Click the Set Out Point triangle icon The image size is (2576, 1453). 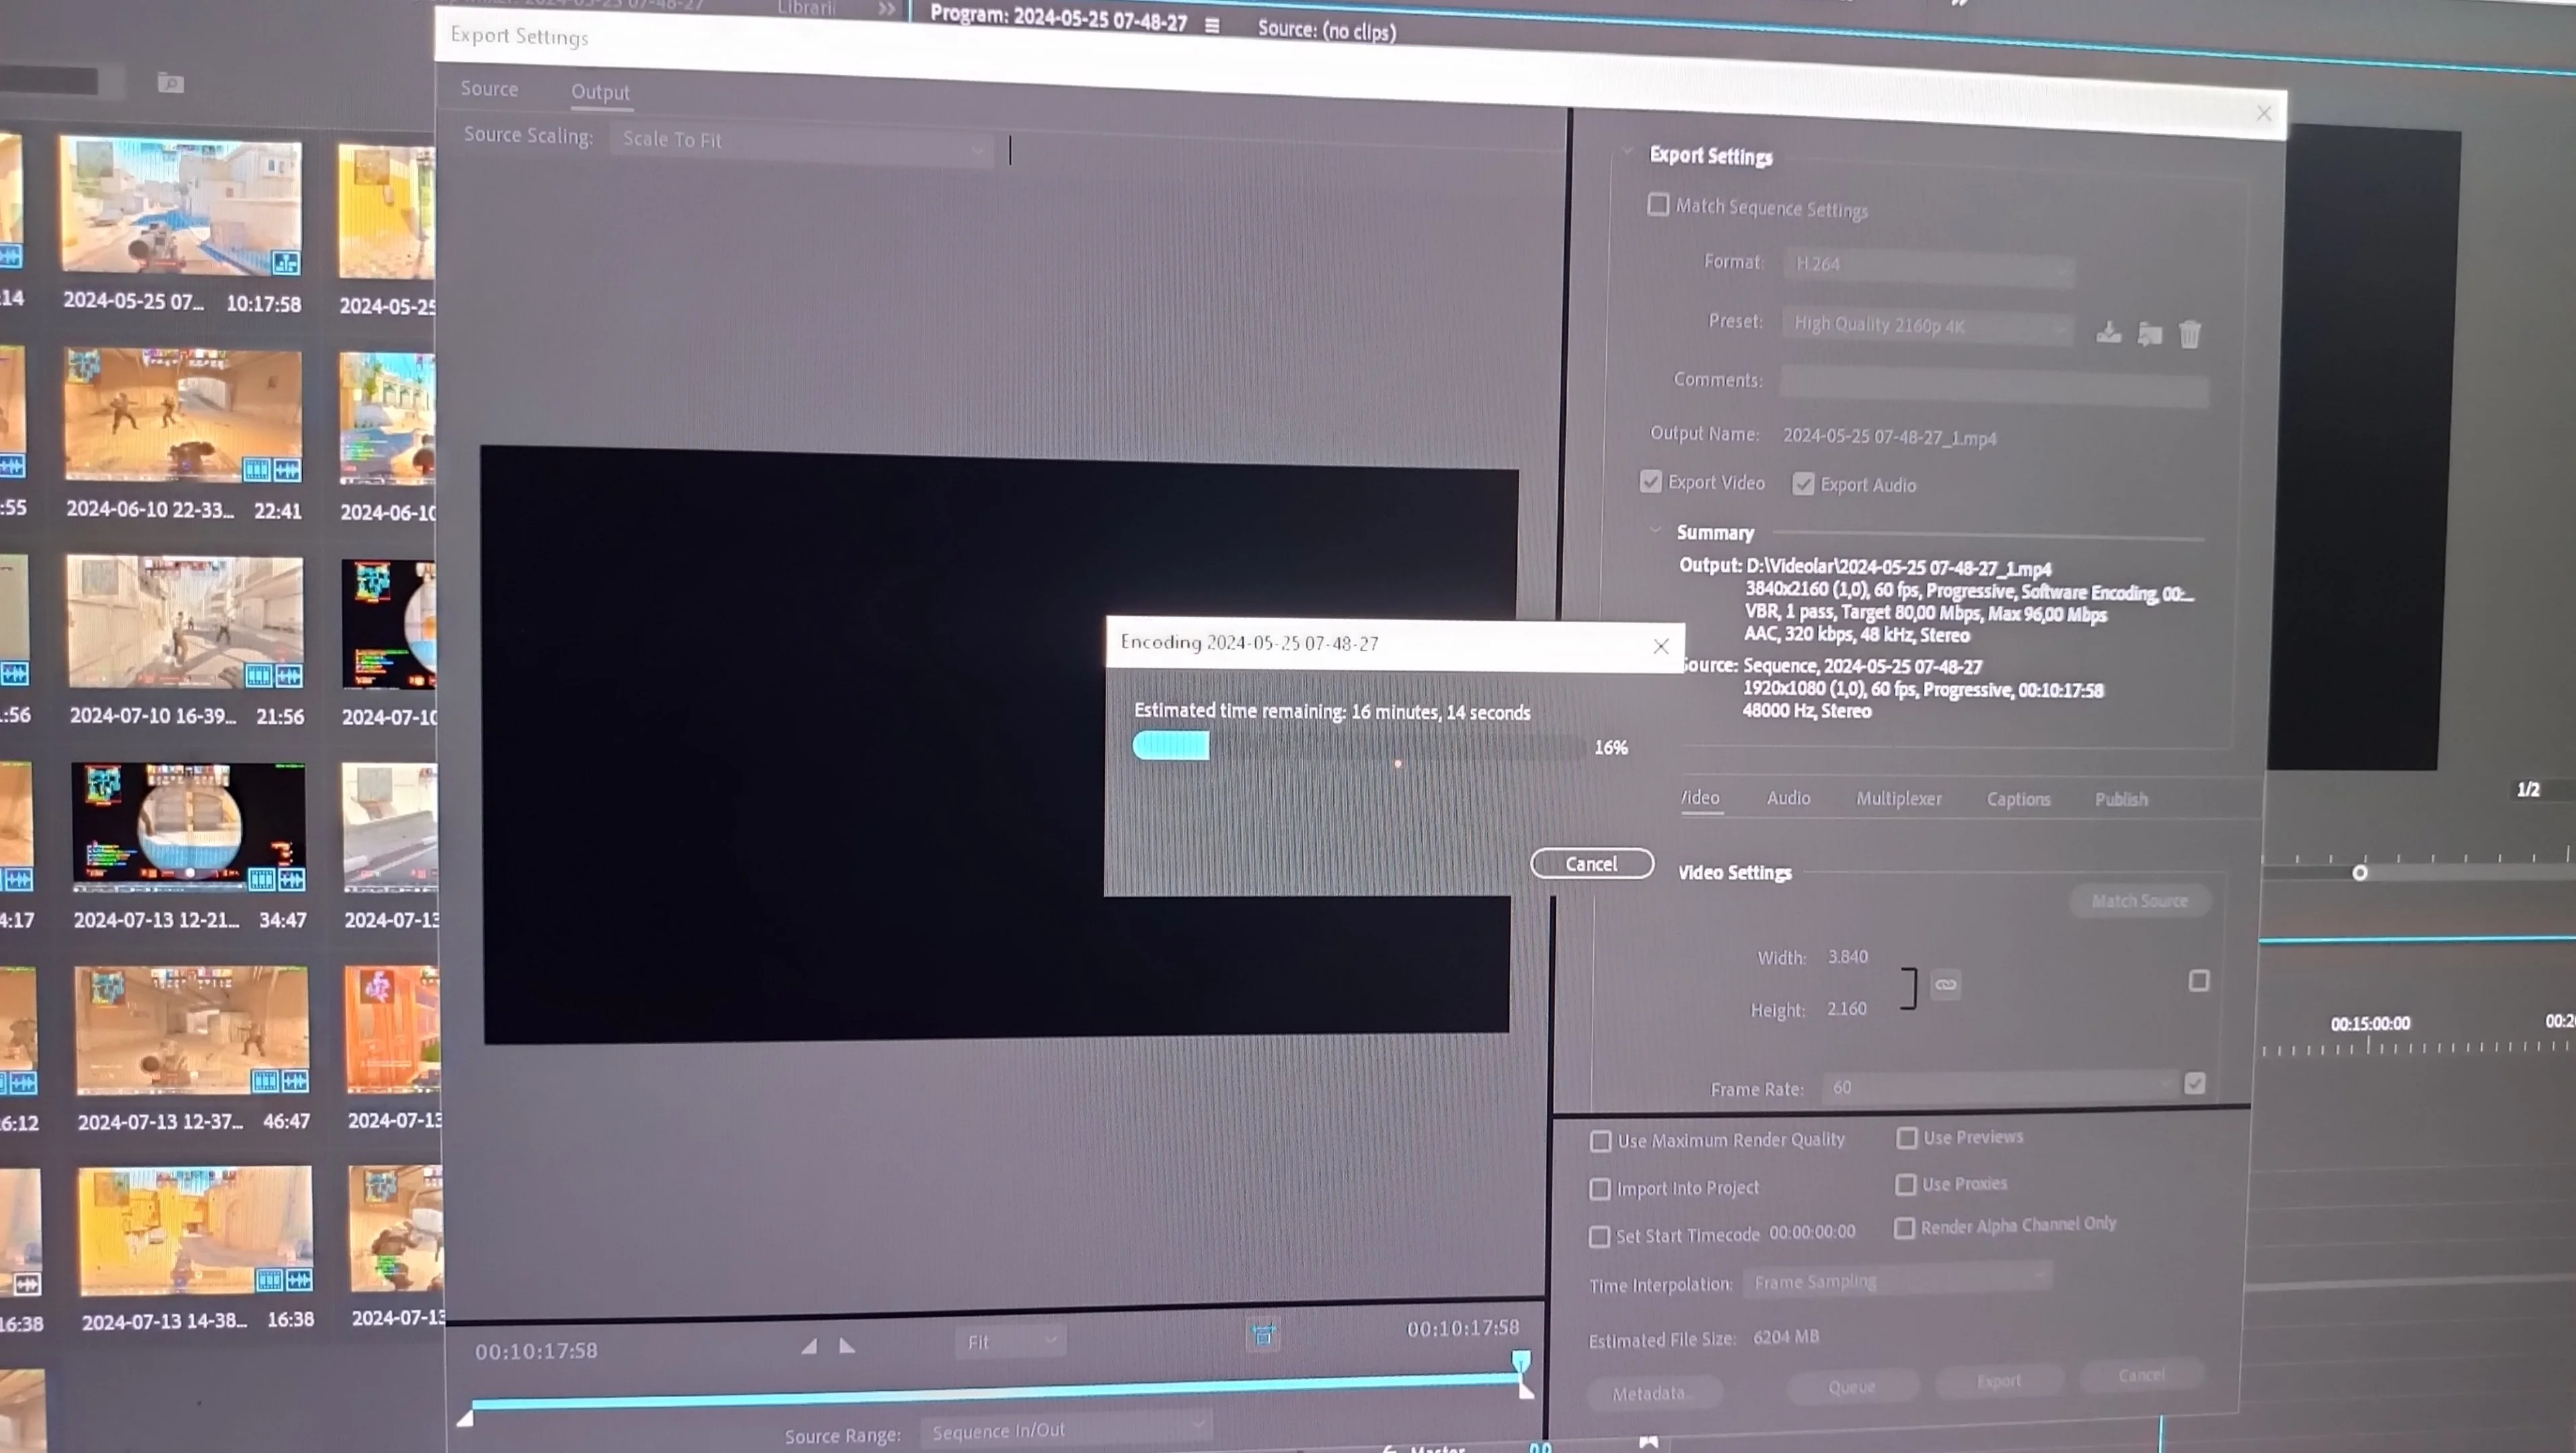coord(847,1346)
